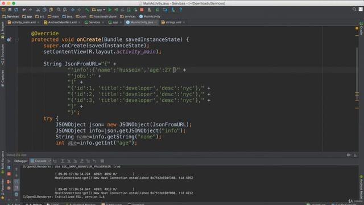This screenshot has height=205, width=364.
Task: Place the cursor in the "info" getJSONObject line
Action: point(121,130)
